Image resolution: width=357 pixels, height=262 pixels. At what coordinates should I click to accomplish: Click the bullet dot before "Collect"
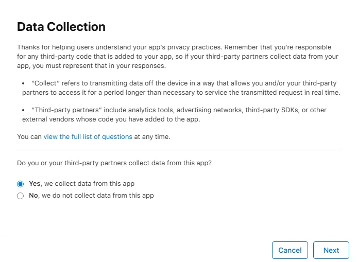tap(24, 83)
